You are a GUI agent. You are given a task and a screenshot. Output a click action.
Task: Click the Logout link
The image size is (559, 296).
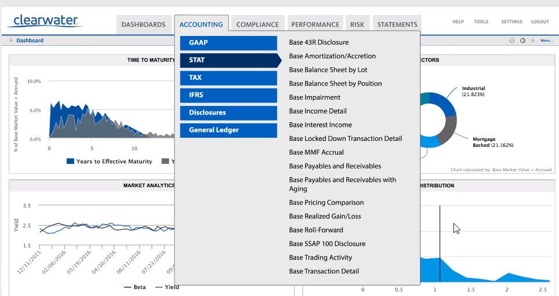[540, 22]
